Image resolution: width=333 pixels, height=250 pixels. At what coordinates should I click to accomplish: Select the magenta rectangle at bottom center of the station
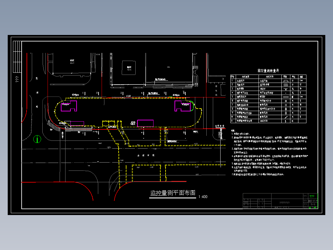145,123
